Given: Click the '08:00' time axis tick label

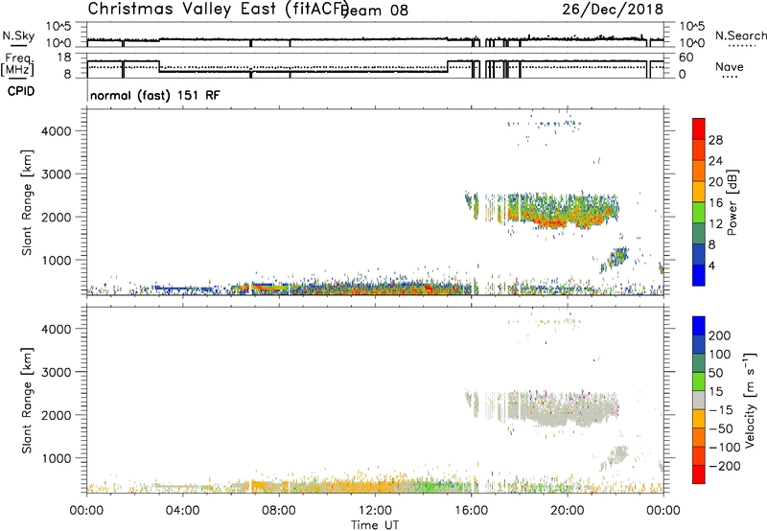Looking at the screenshot, I should coord(279,511).
